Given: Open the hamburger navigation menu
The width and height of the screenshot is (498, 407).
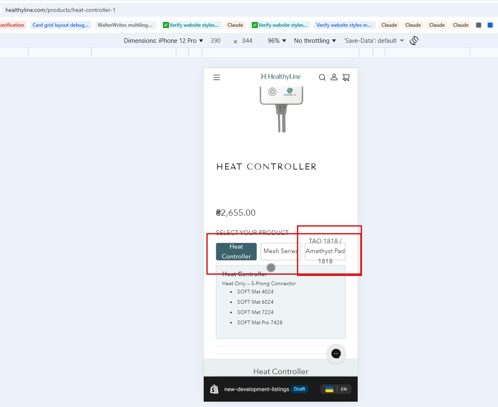Looking at the screenshot, I should (x=216, y=77).
